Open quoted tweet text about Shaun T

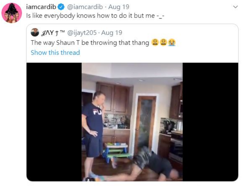click(90, 43)
